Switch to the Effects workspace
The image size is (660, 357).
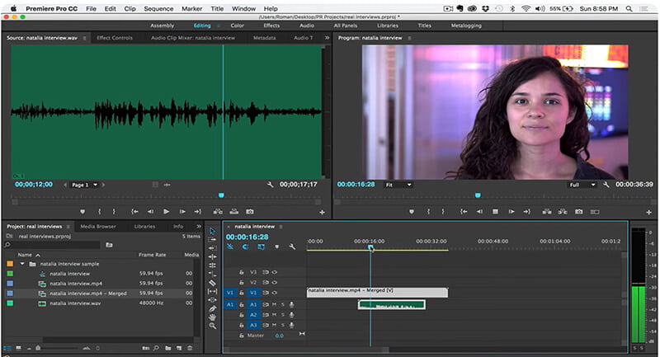(x=271, y=26)
